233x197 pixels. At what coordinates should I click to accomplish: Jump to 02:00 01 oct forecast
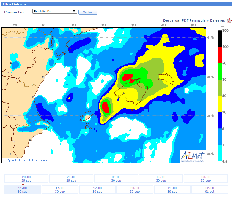210,190
